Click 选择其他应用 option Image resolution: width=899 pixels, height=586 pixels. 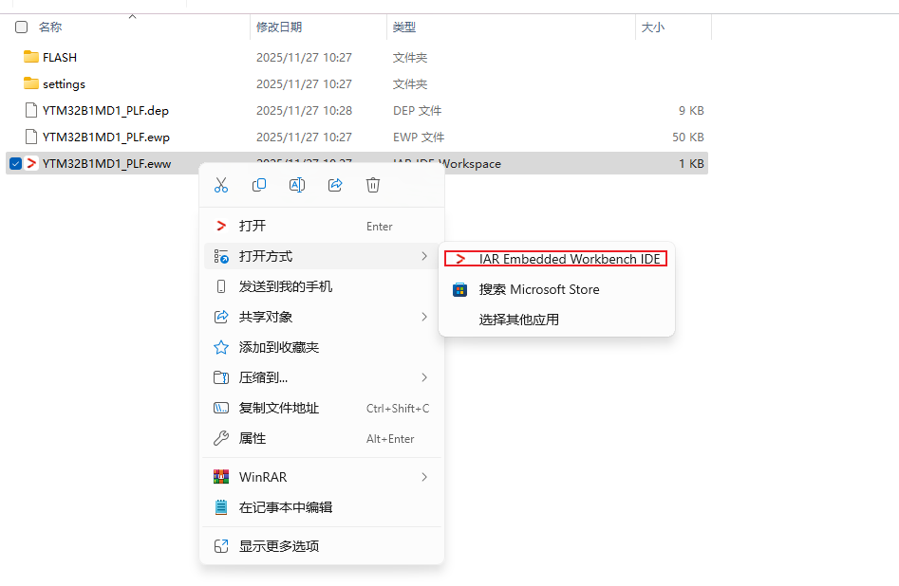click(518, 320)
